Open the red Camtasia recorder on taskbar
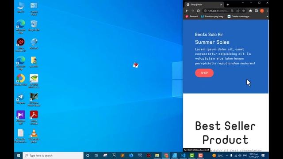 click(200, 155)
